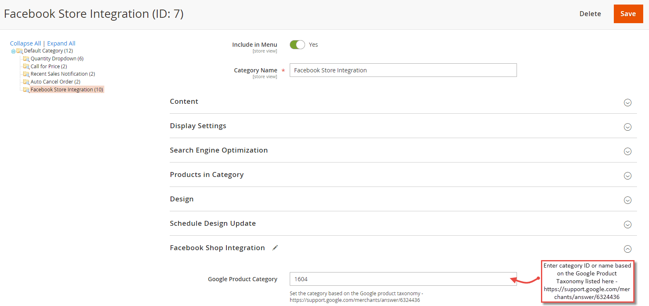This screenshot has width=649, height=306.
Task: Click folder icon of Quantity Dropdown
Action: 26,59
